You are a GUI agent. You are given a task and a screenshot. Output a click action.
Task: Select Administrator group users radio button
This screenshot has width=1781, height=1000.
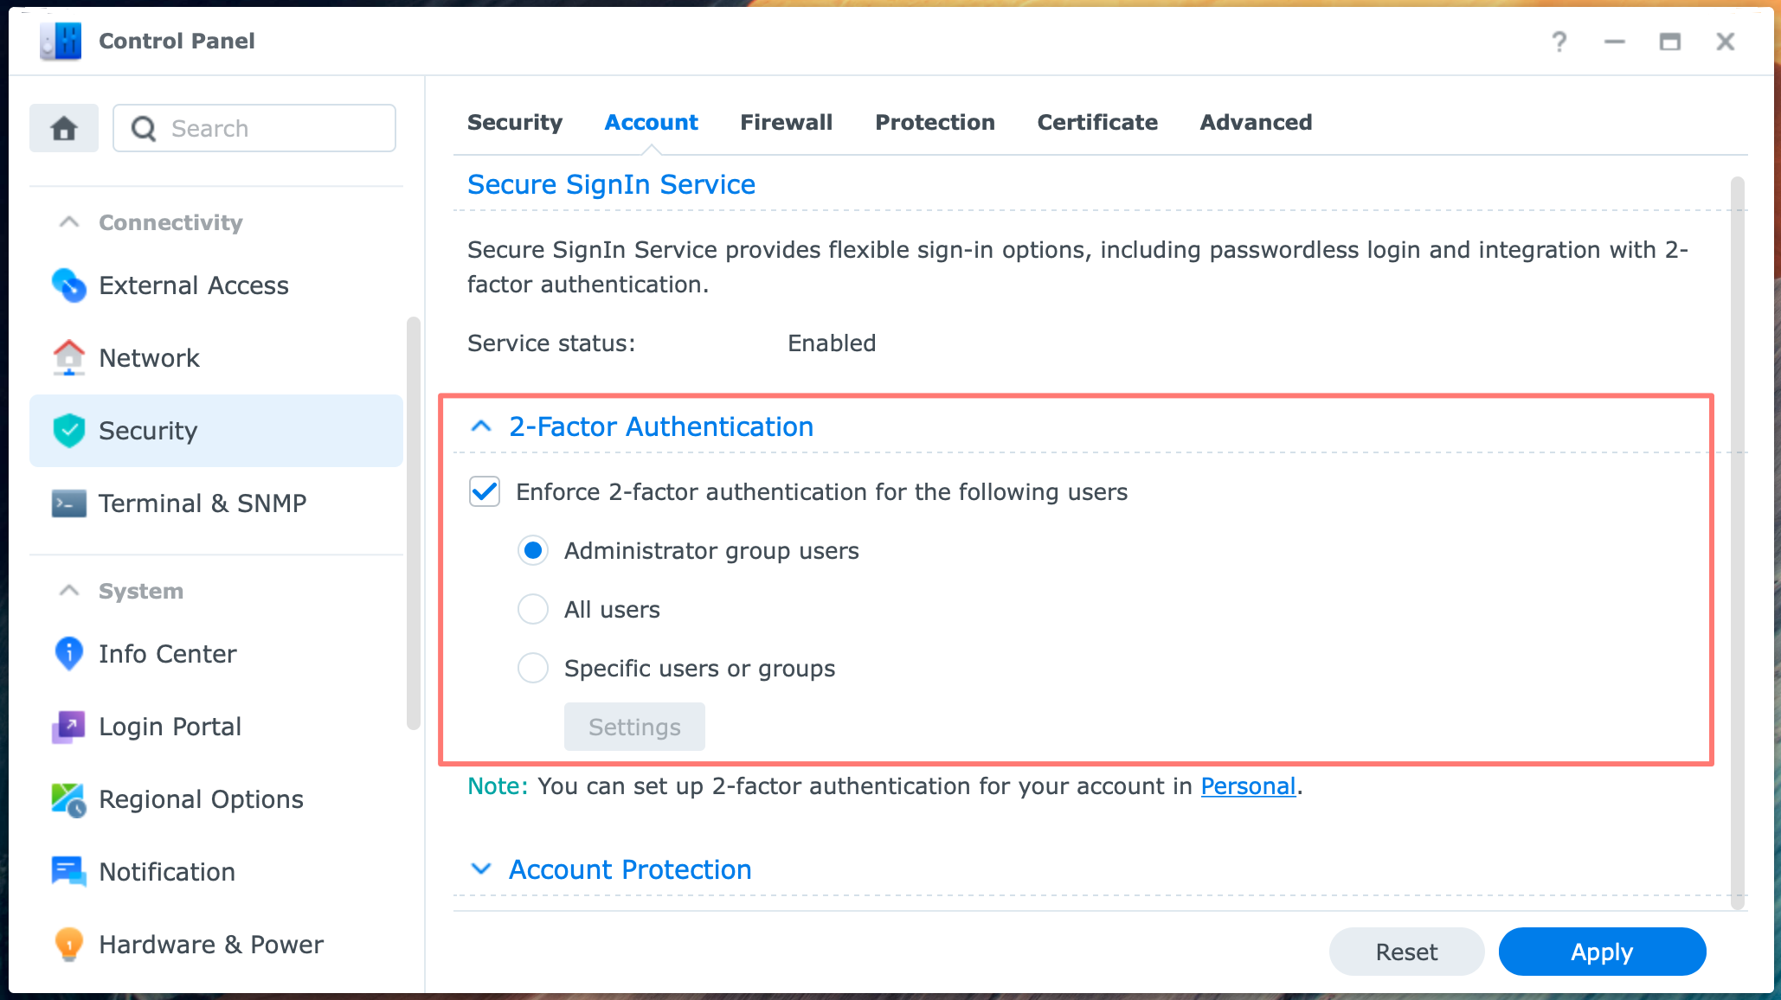[533, 550]
